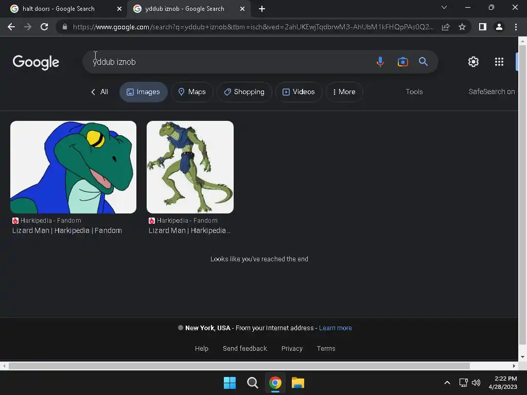Open the blue hooded lizard thumbnail

pyautogui.click(x=73, y=167)
